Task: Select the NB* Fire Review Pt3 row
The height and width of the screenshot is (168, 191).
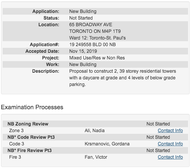Action: point(95,150)
